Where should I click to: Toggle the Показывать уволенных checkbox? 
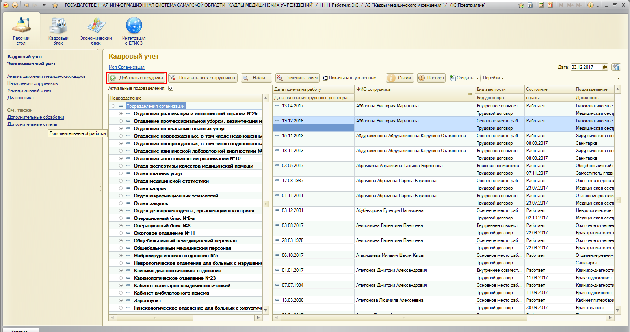tap(325, 78)
